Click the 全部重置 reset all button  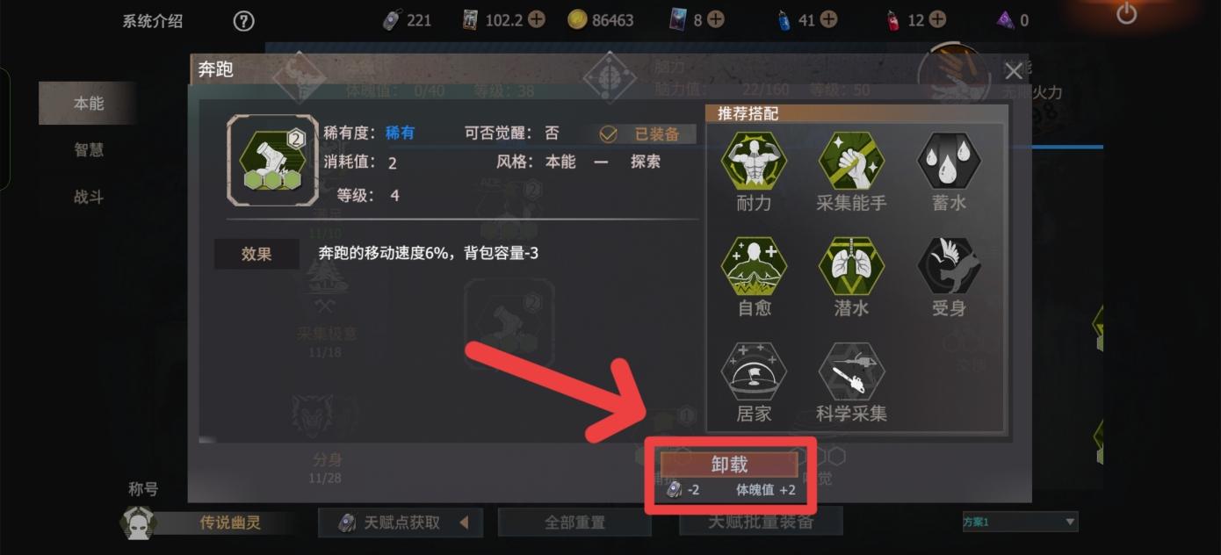pyautogui.click(x=574, y=523)
